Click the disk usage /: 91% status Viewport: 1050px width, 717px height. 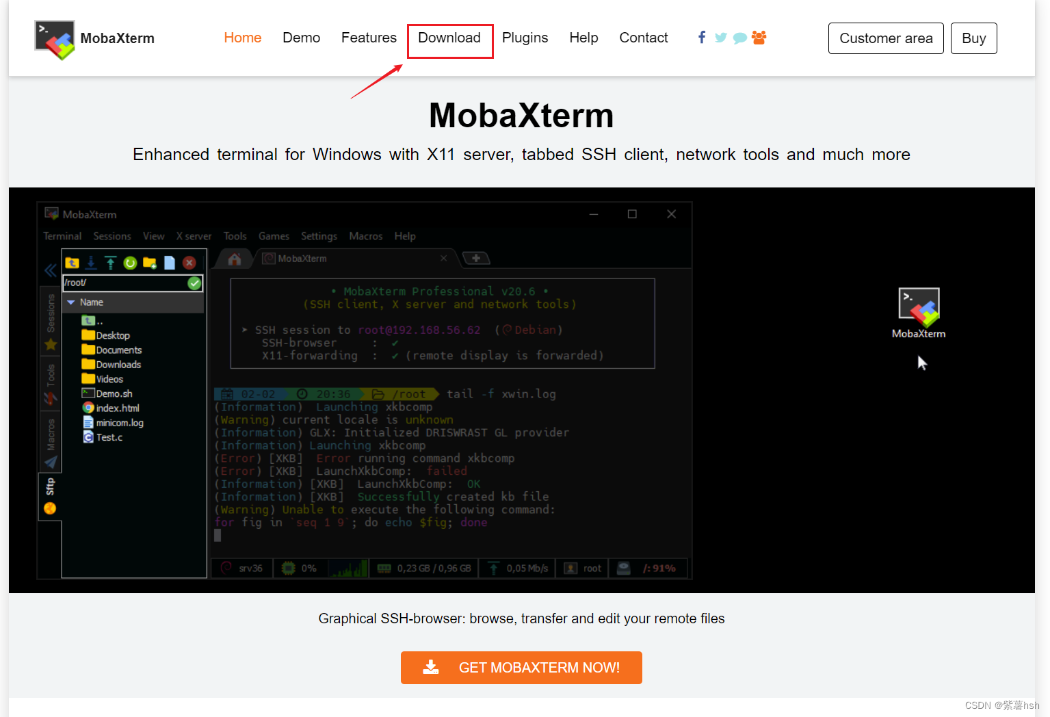[x=648, y=569]
